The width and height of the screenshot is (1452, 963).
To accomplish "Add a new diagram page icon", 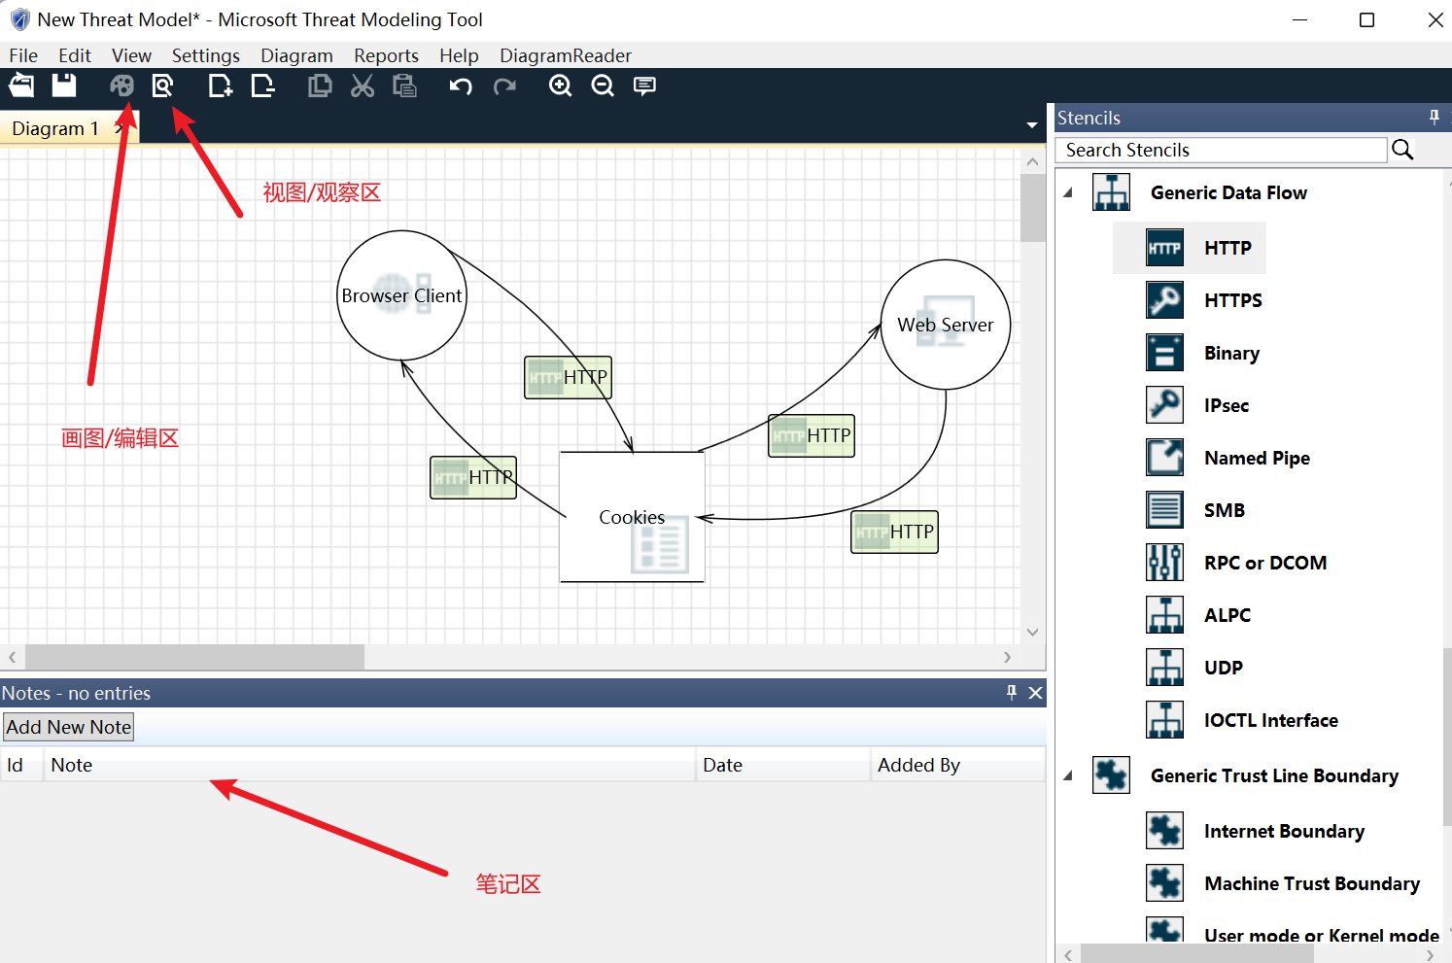I will pos(221,86).
